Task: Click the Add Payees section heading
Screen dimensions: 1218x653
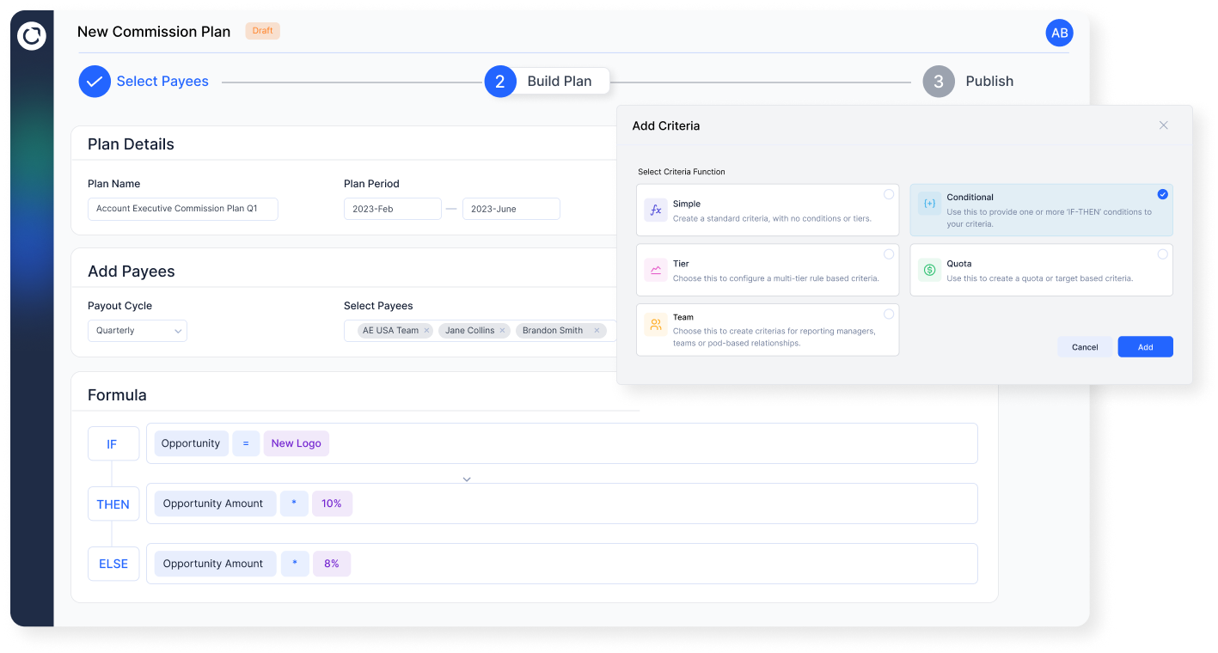Action: pyautogui.click(x=132, y=272)
